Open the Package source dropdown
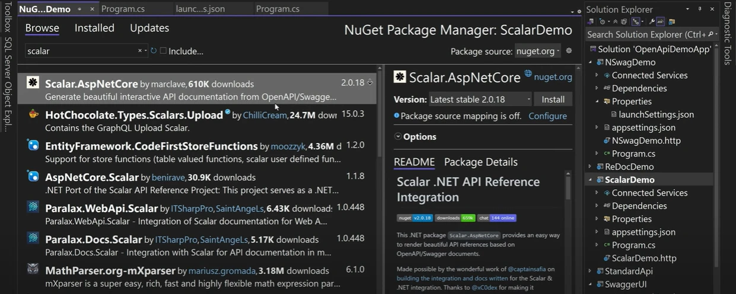The image size is (736, 294). (537, 51)
